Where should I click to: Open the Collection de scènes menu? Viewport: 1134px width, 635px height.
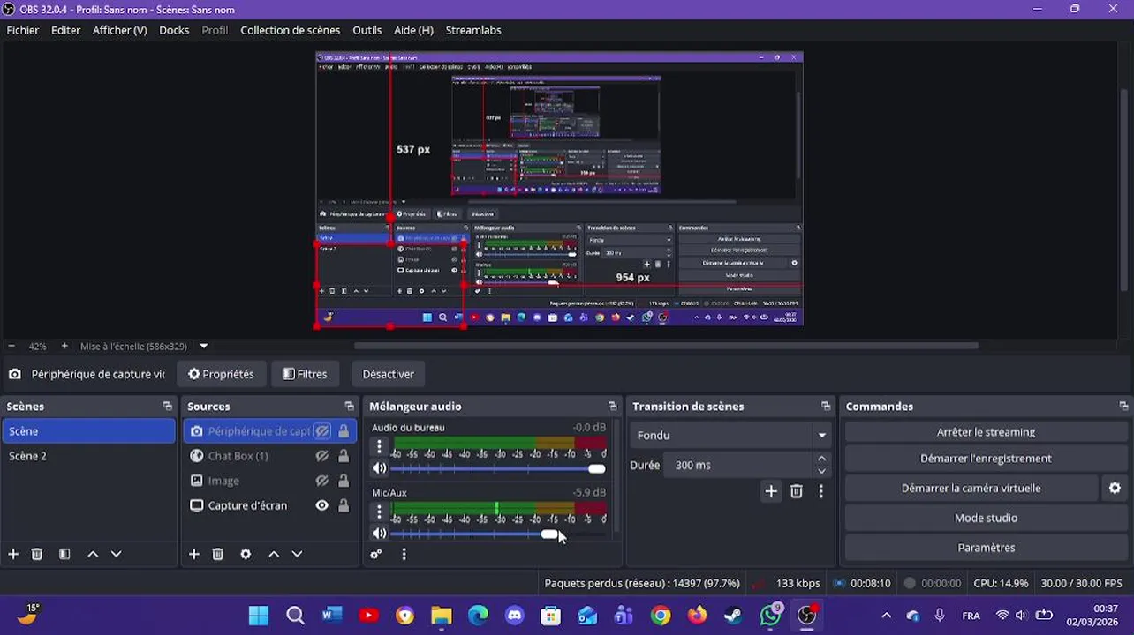(290, 30)
